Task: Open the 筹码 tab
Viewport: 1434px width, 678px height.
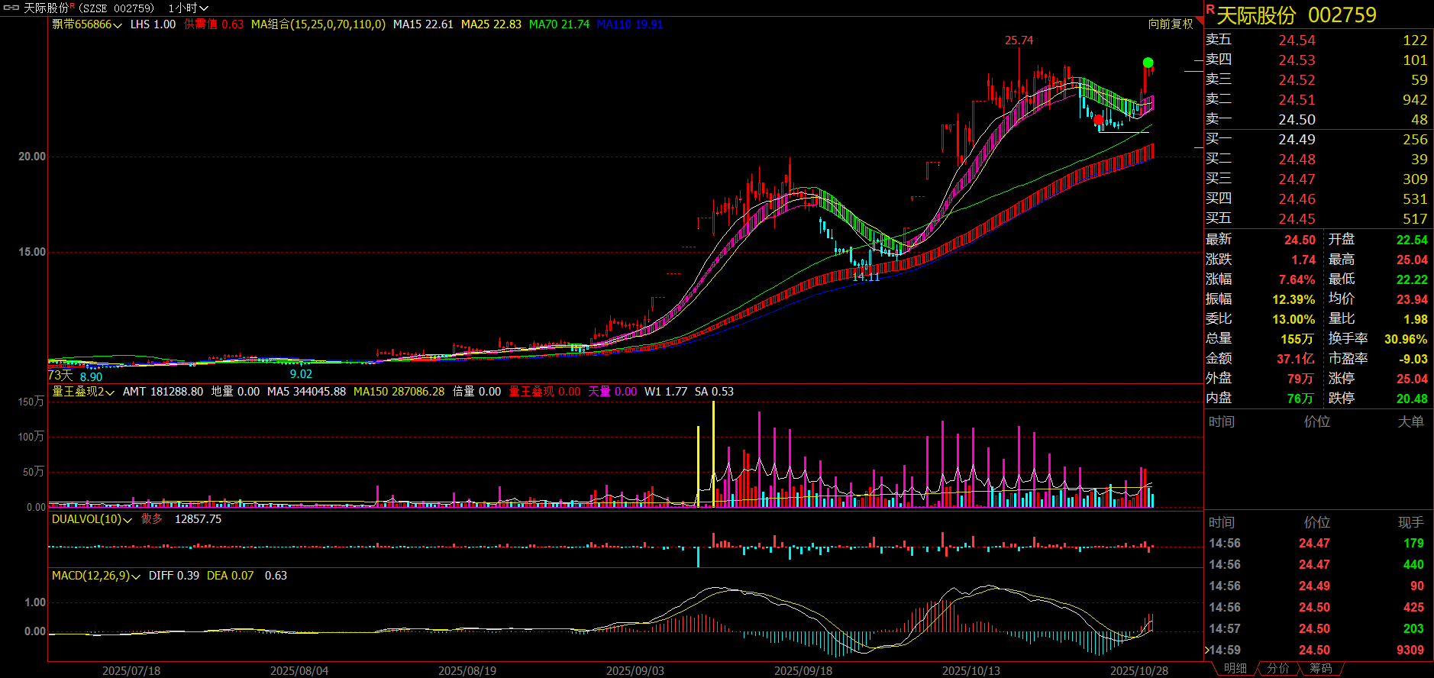Action: (1320, 668)
